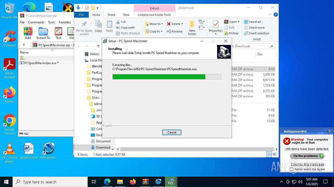Screen dimensions: 334x187
Task: Expand the Properties dropdown arrow
Action: (216, 34)
